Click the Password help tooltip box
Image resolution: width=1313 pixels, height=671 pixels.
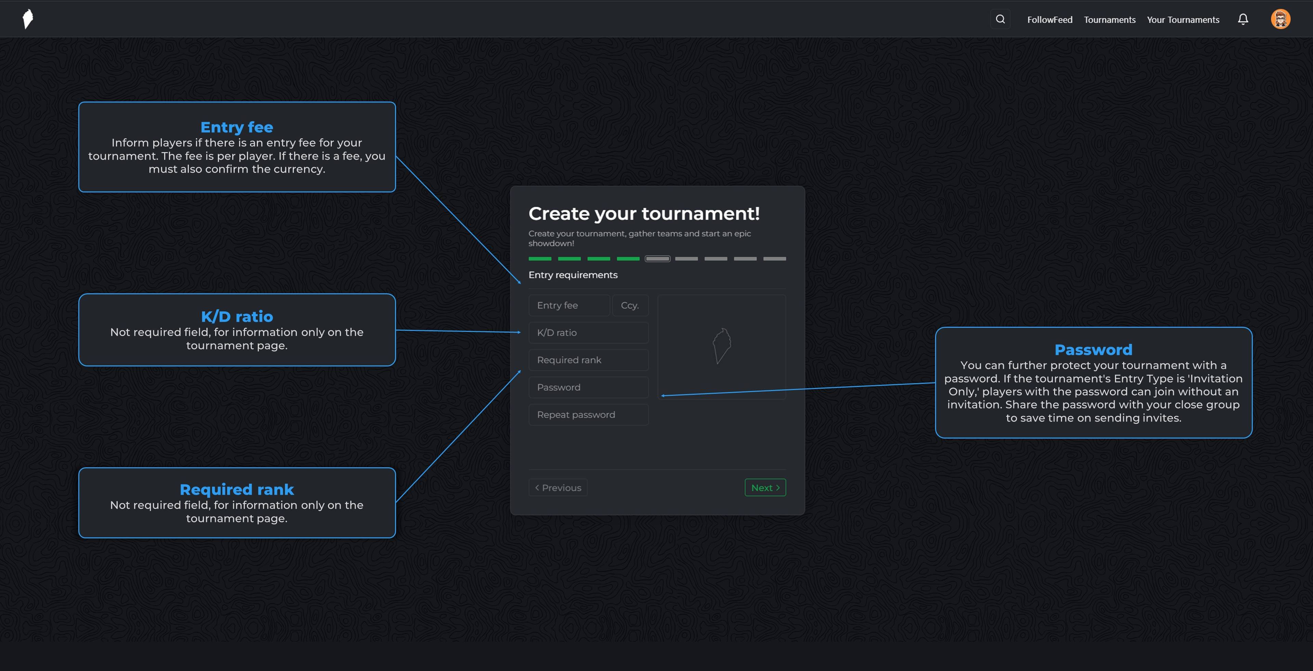click(x=1093, y=383)
